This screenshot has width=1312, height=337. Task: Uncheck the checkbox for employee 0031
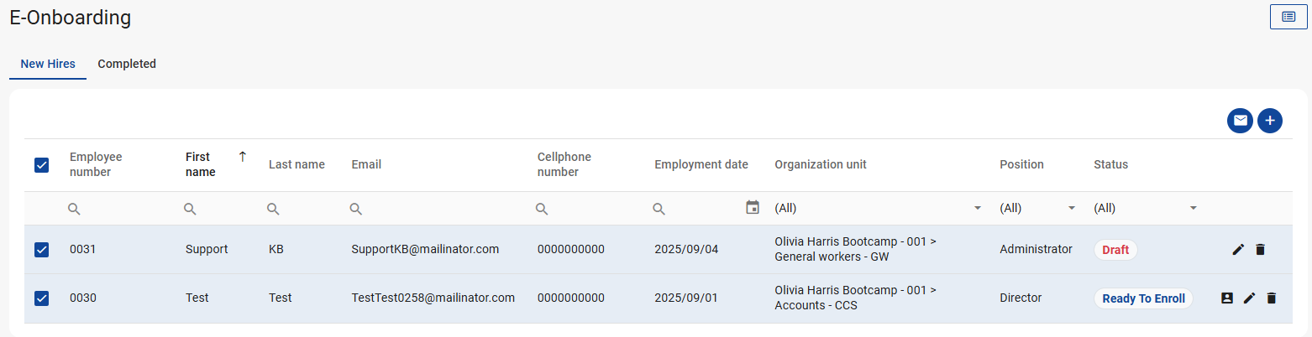42,249
